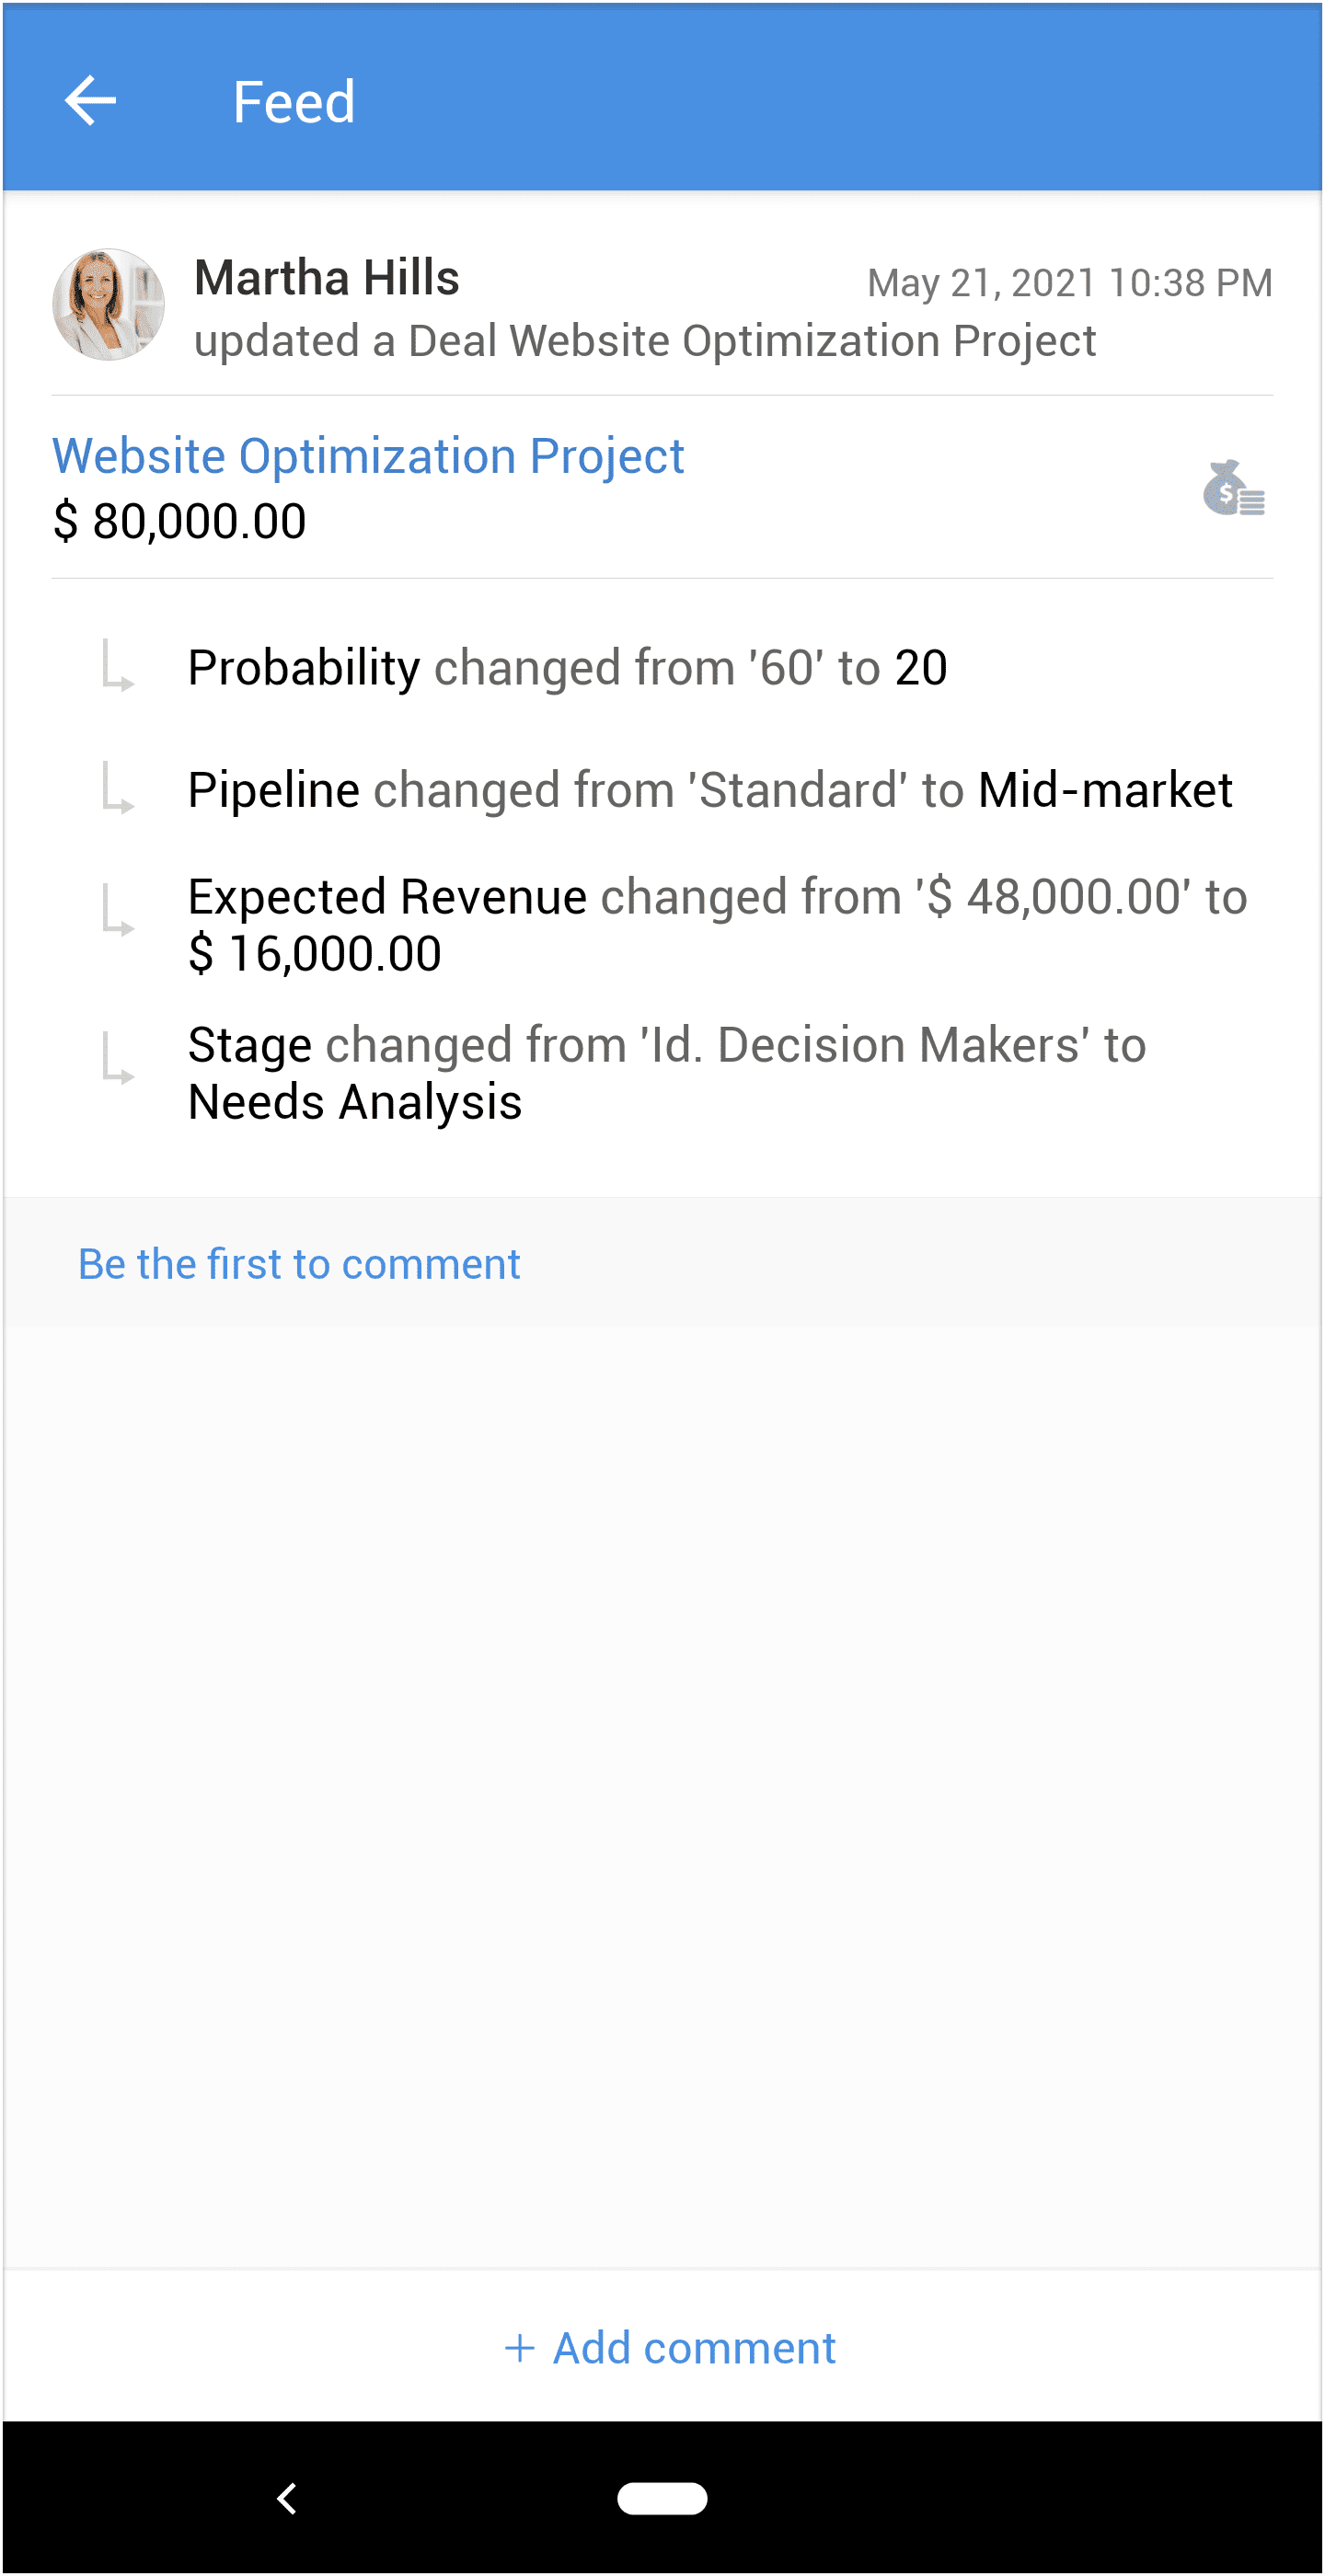
Task: Click the arrow icon beside Probability change
Action: point(118,667)
